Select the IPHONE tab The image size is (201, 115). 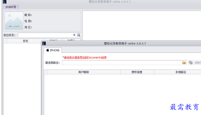[x=53, y=50]
